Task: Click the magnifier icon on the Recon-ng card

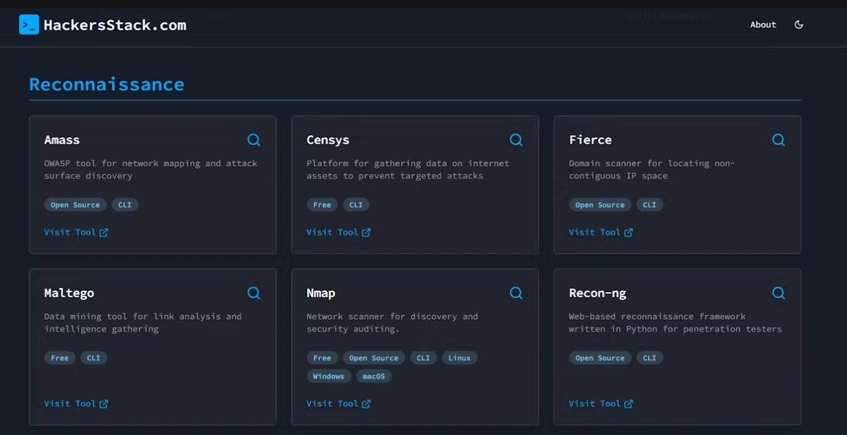Action: [779, 293]
